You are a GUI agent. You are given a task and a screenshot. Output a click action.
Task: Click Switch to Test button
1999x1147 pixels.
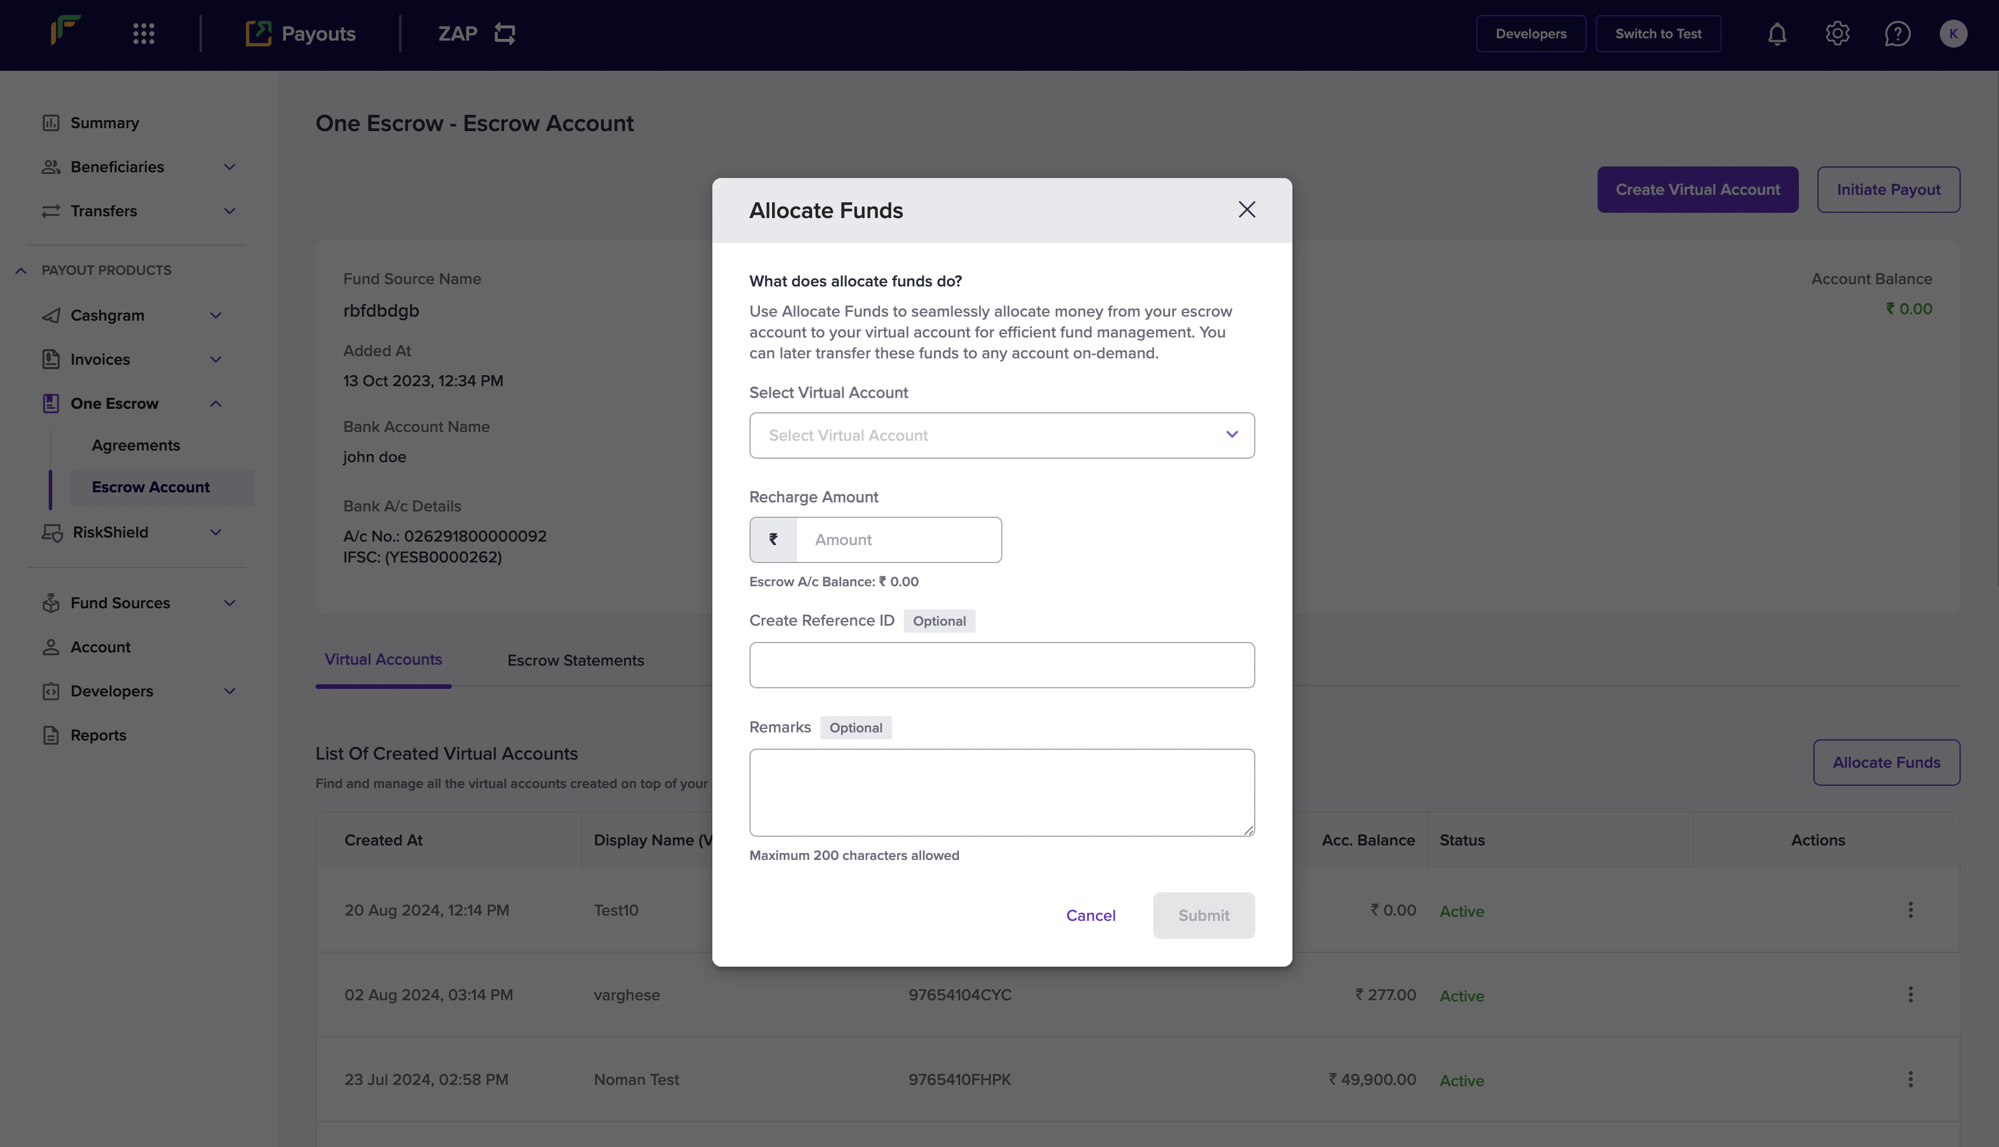click(1658, 34)
